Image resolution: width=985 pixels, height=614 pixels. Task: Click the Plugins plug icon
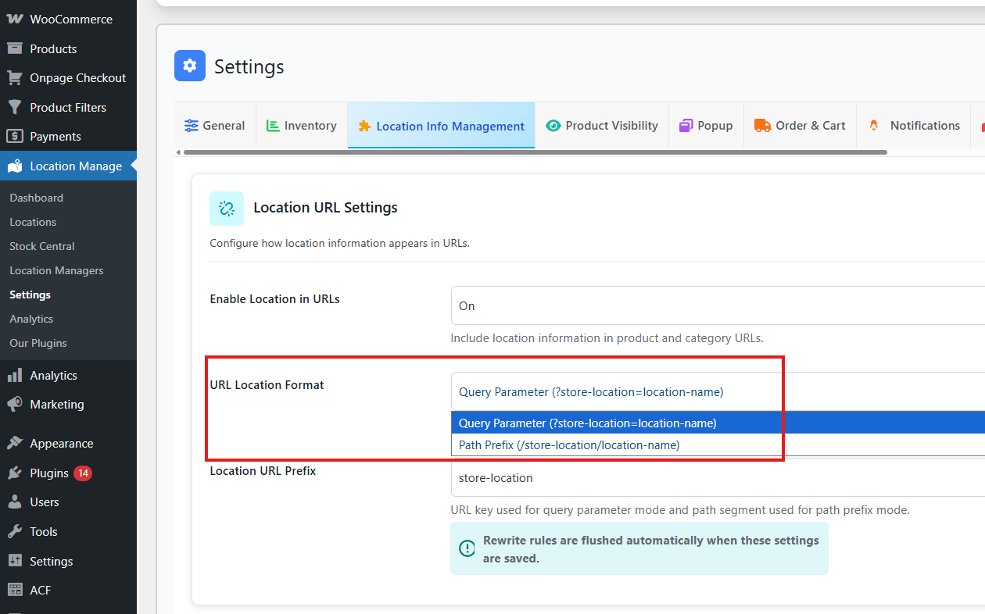14,473
